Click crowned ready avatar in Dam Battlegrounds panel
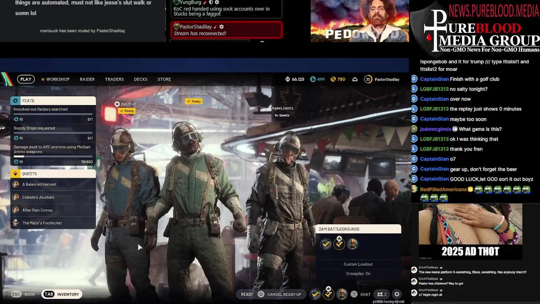 (x=339, y=243)
